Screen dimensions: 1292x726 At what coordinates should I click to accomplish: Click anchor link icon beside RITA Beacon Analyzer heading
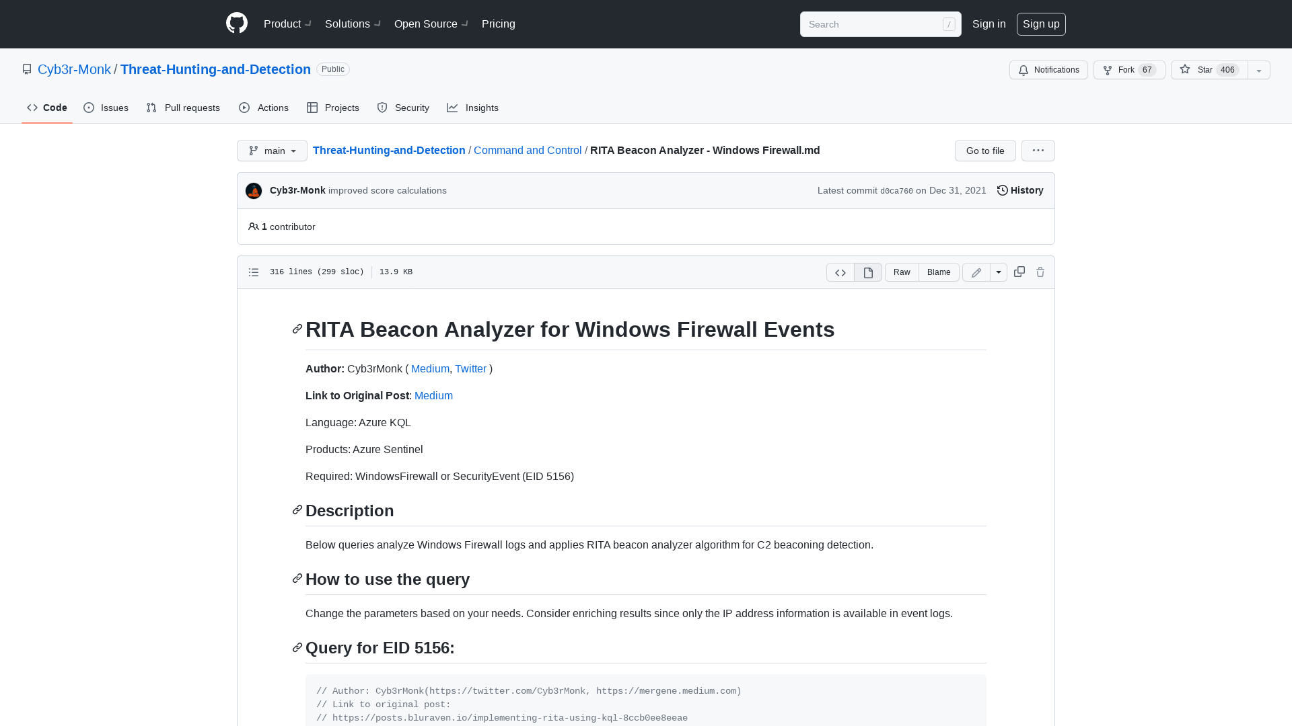tap(297, 329)
